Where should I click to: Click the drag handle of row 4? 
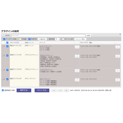2,80
